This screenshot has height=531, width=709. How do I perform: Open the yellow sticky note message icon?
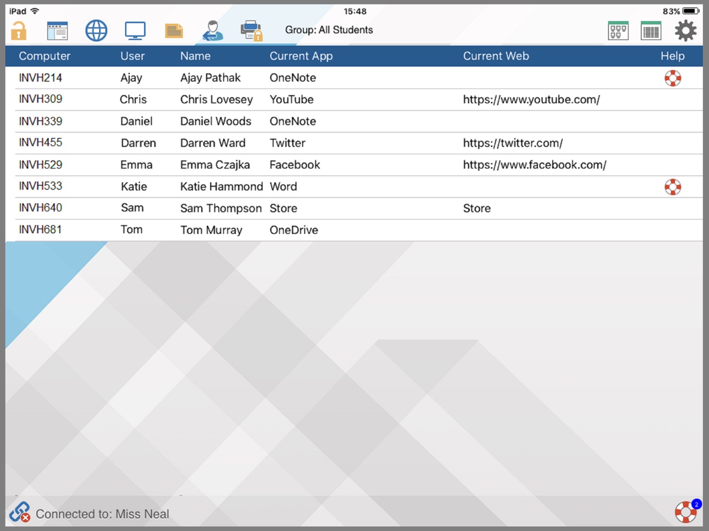174,31
